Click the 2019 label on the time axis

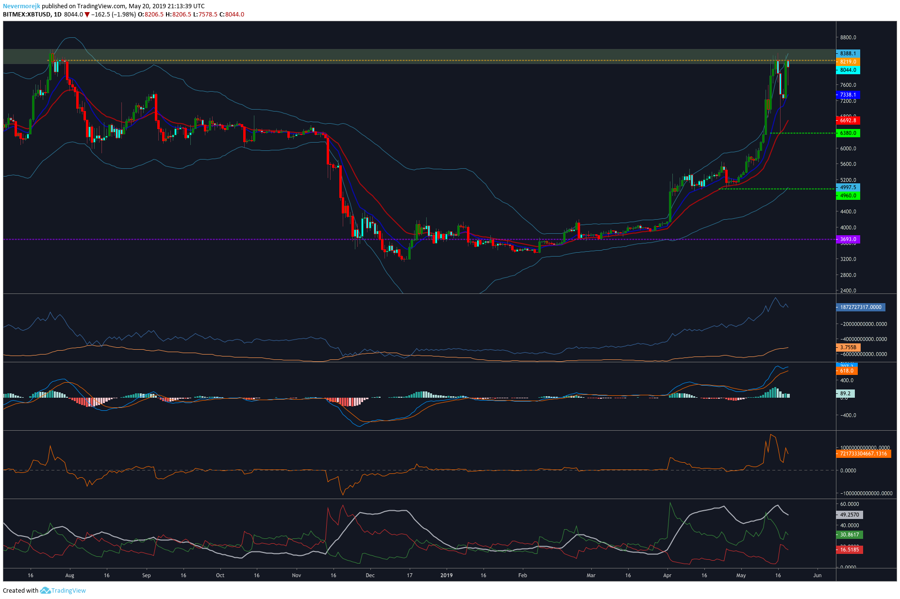pos(446,575)
